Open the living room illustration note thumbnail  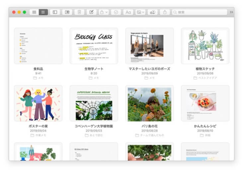tap(38, 152)
